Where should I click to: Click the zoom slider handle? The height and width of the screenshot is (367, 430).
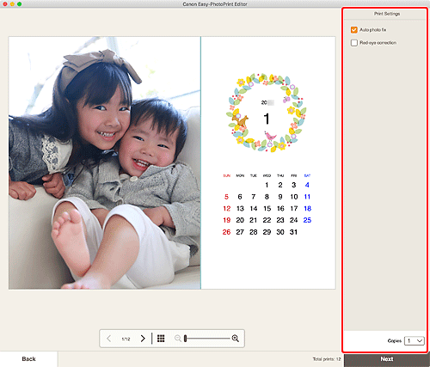coord(186,339)
